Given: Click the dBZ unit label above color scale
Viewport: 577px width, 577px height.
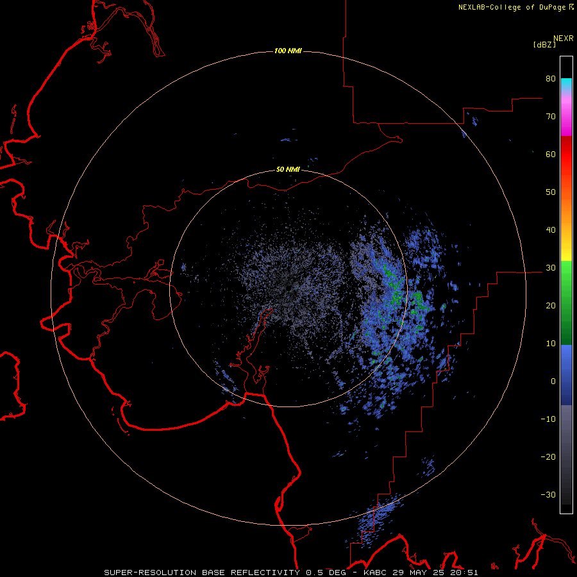Looking at the screenshot, I should pos(544,44).
